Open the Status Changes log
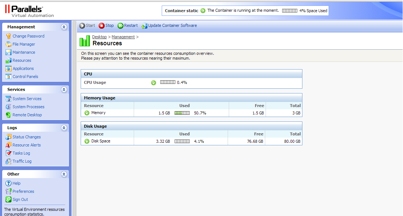403x216 pixels. coord(27,137)
